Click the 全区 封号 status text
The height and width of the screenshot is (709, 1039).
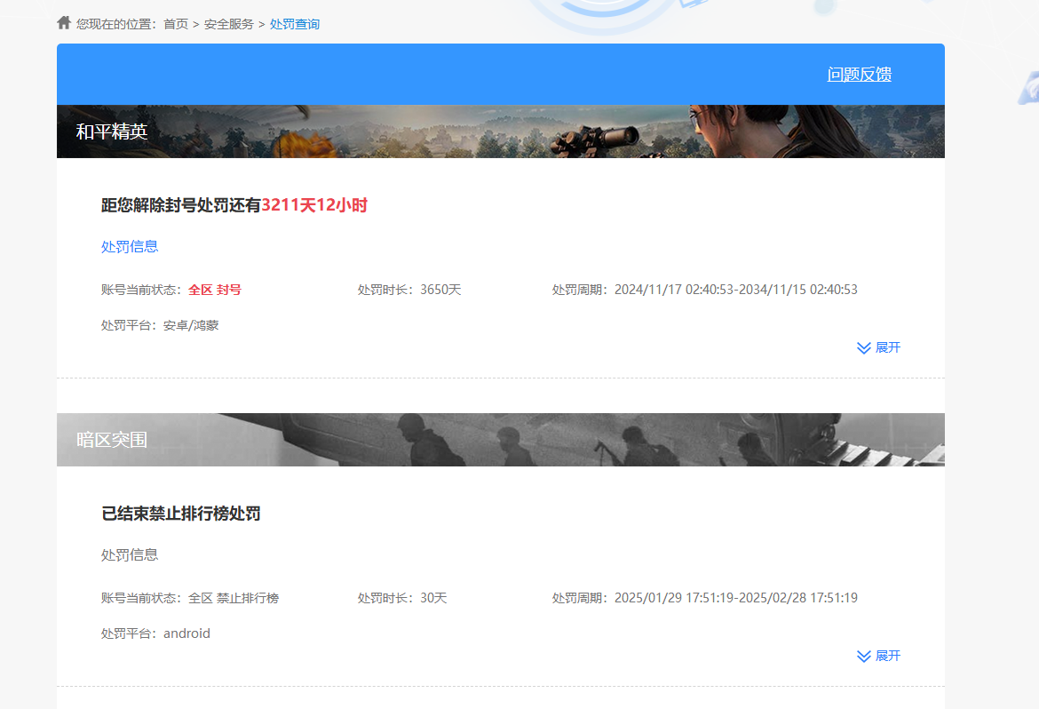(x=214, y=289)
